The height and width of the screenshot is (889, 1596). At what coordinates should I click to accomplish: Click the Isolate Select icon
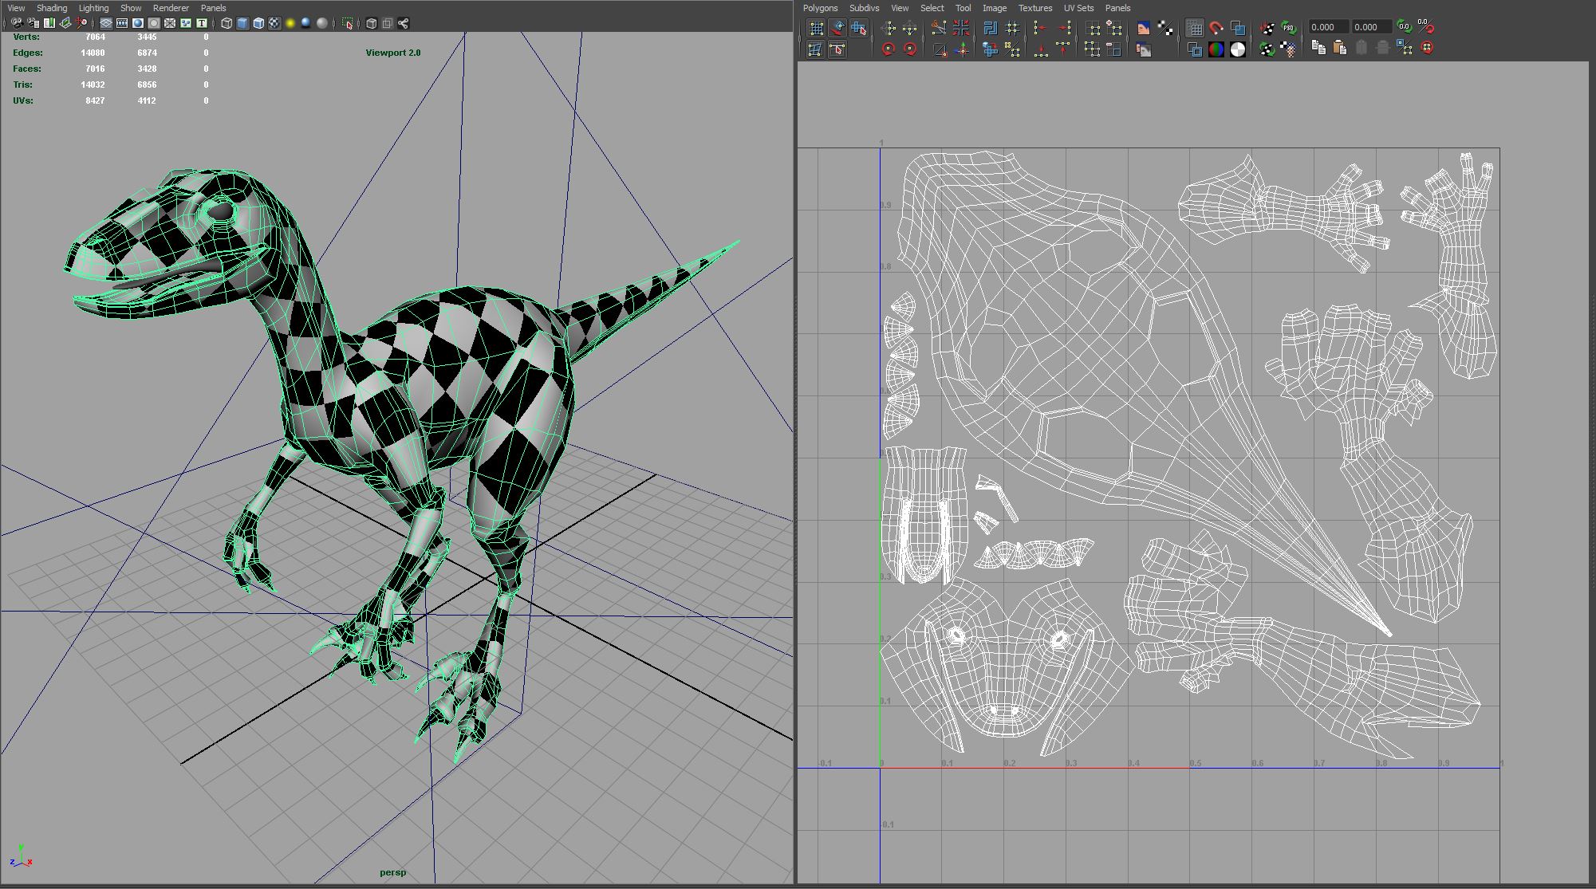[347, 24]
